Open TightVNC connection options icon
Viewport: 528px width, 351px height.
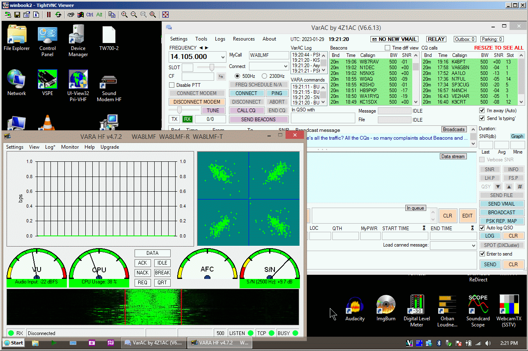pos(27,14)
